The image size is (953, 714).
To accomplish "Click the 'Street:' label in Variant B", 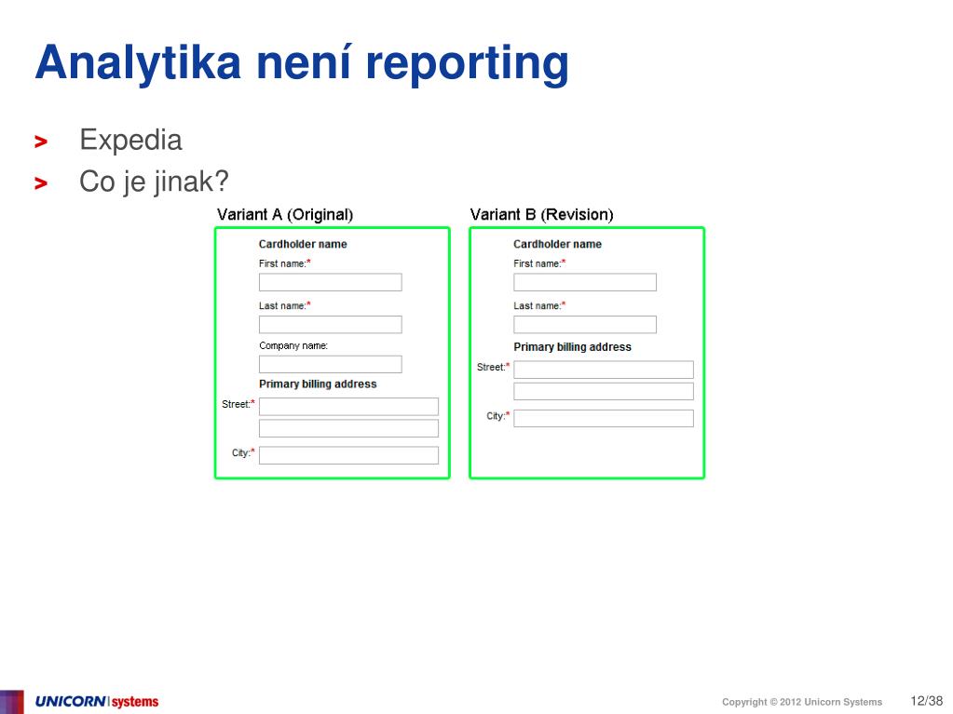I will pos(493,368).
